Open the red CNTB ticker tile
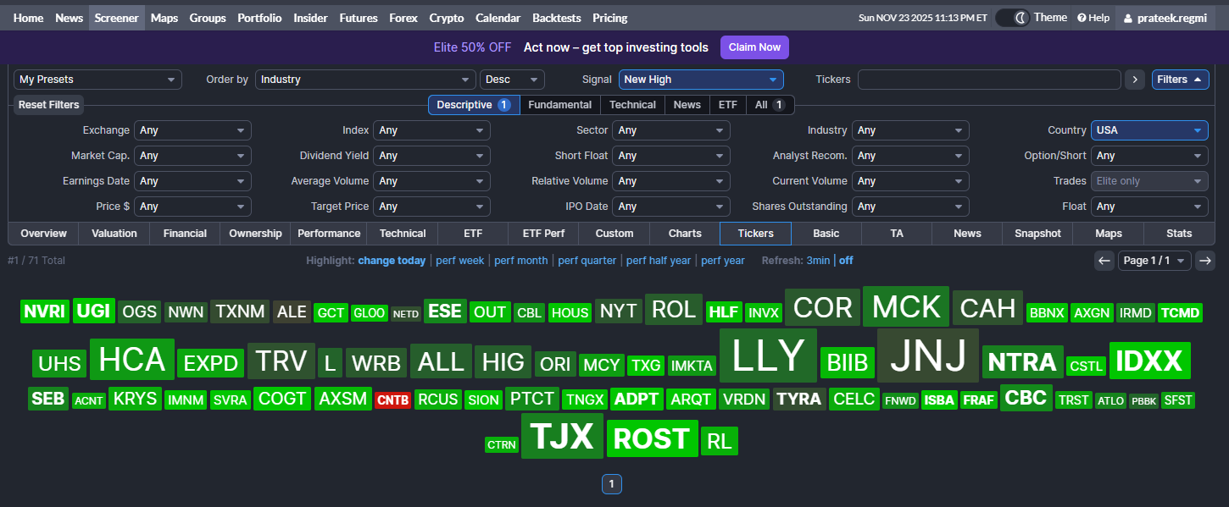1229x507 pixels. point(392,400)
